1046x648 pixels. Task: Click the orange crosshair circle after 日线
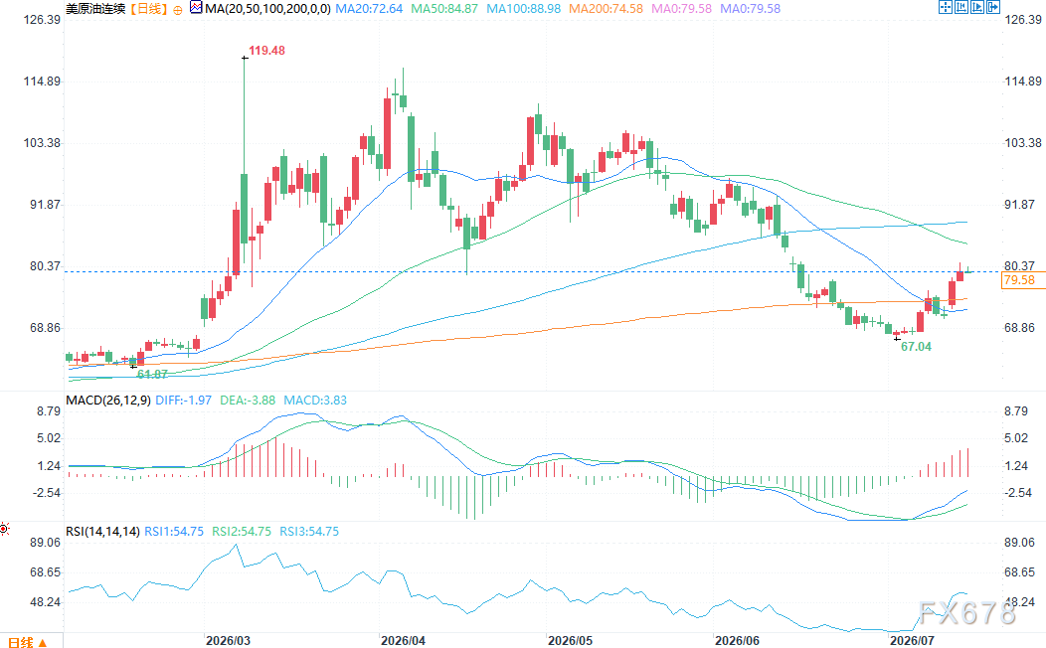177,10
